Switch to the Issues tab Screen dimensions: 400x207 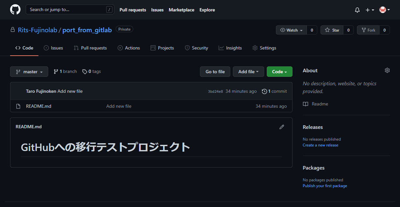pos(53,48)
